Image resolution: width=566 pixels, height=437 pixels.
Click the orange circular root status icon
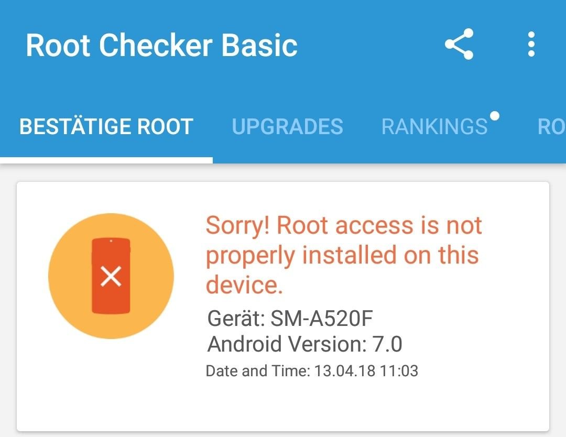click(x=111, y=276)
